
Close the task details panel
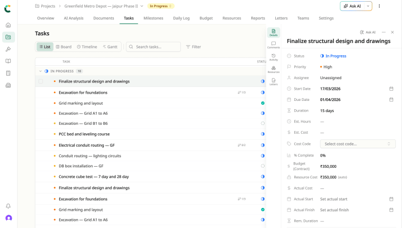click(393, 32)
